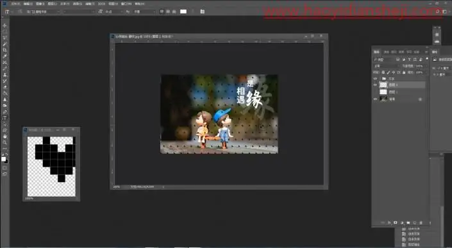Select the Clone Stamp tool

click(4, 74)
